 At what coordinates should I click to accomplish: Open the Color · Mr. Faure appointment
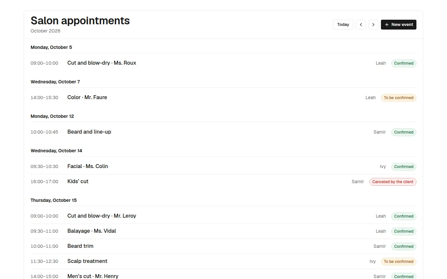223,97
